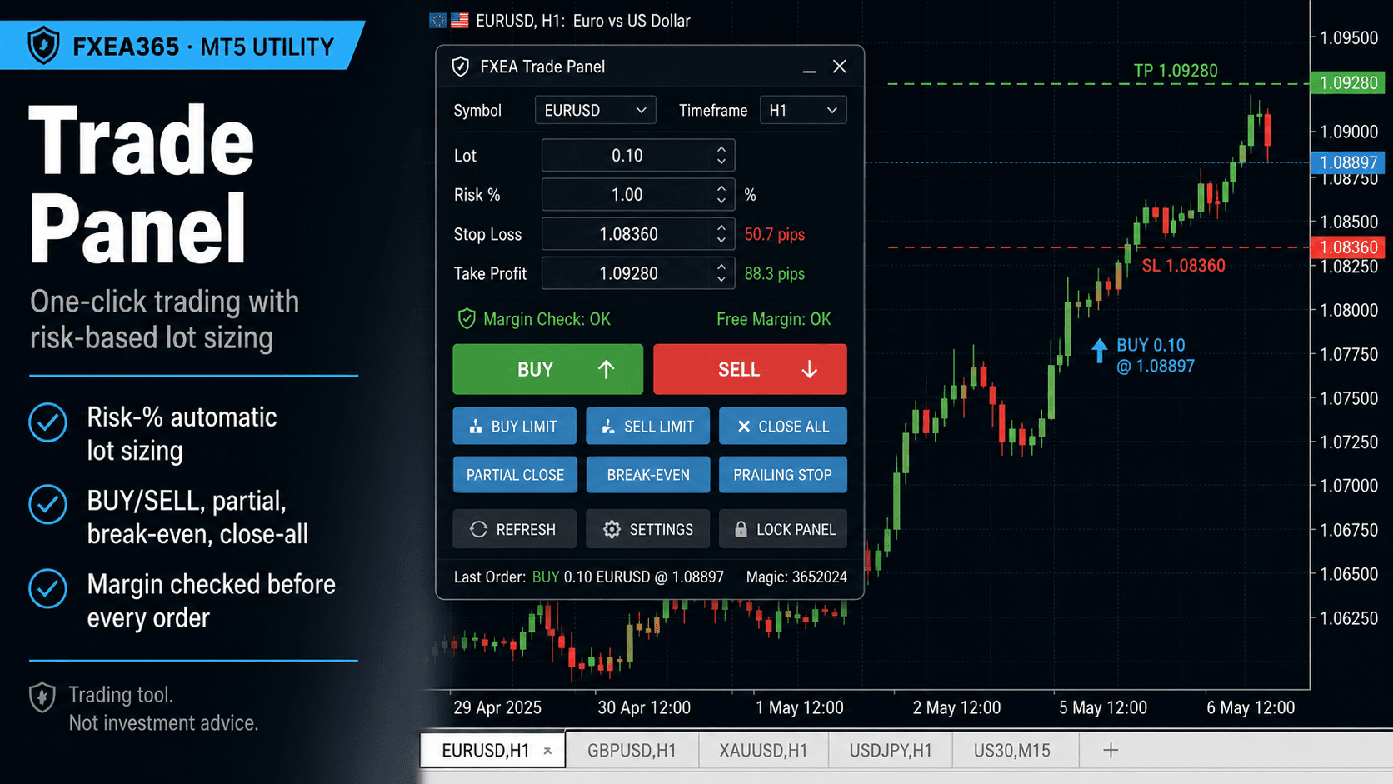The image size is (1393, 784).
Task: Click the 'BUY 0.10 @ 1.08897' chart label
Action: point(1156,356)
